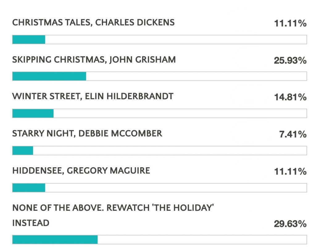Click empty portion of Starry Night bar
This screenshot has width=316, height=249.
[170, 150]
